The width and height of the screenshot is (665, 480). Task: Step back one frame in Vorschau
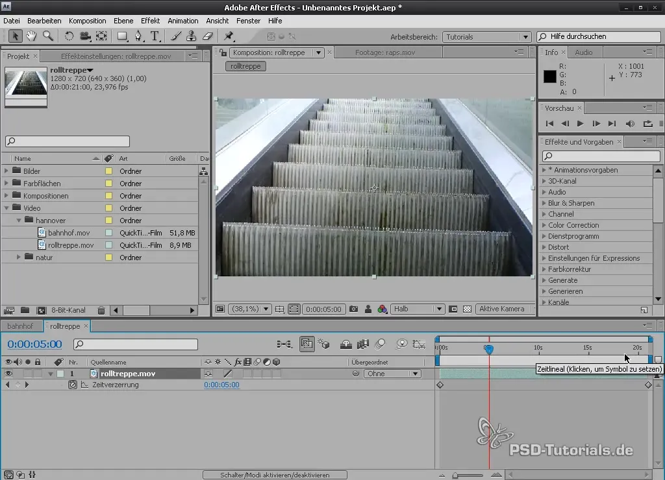(565, 124)
